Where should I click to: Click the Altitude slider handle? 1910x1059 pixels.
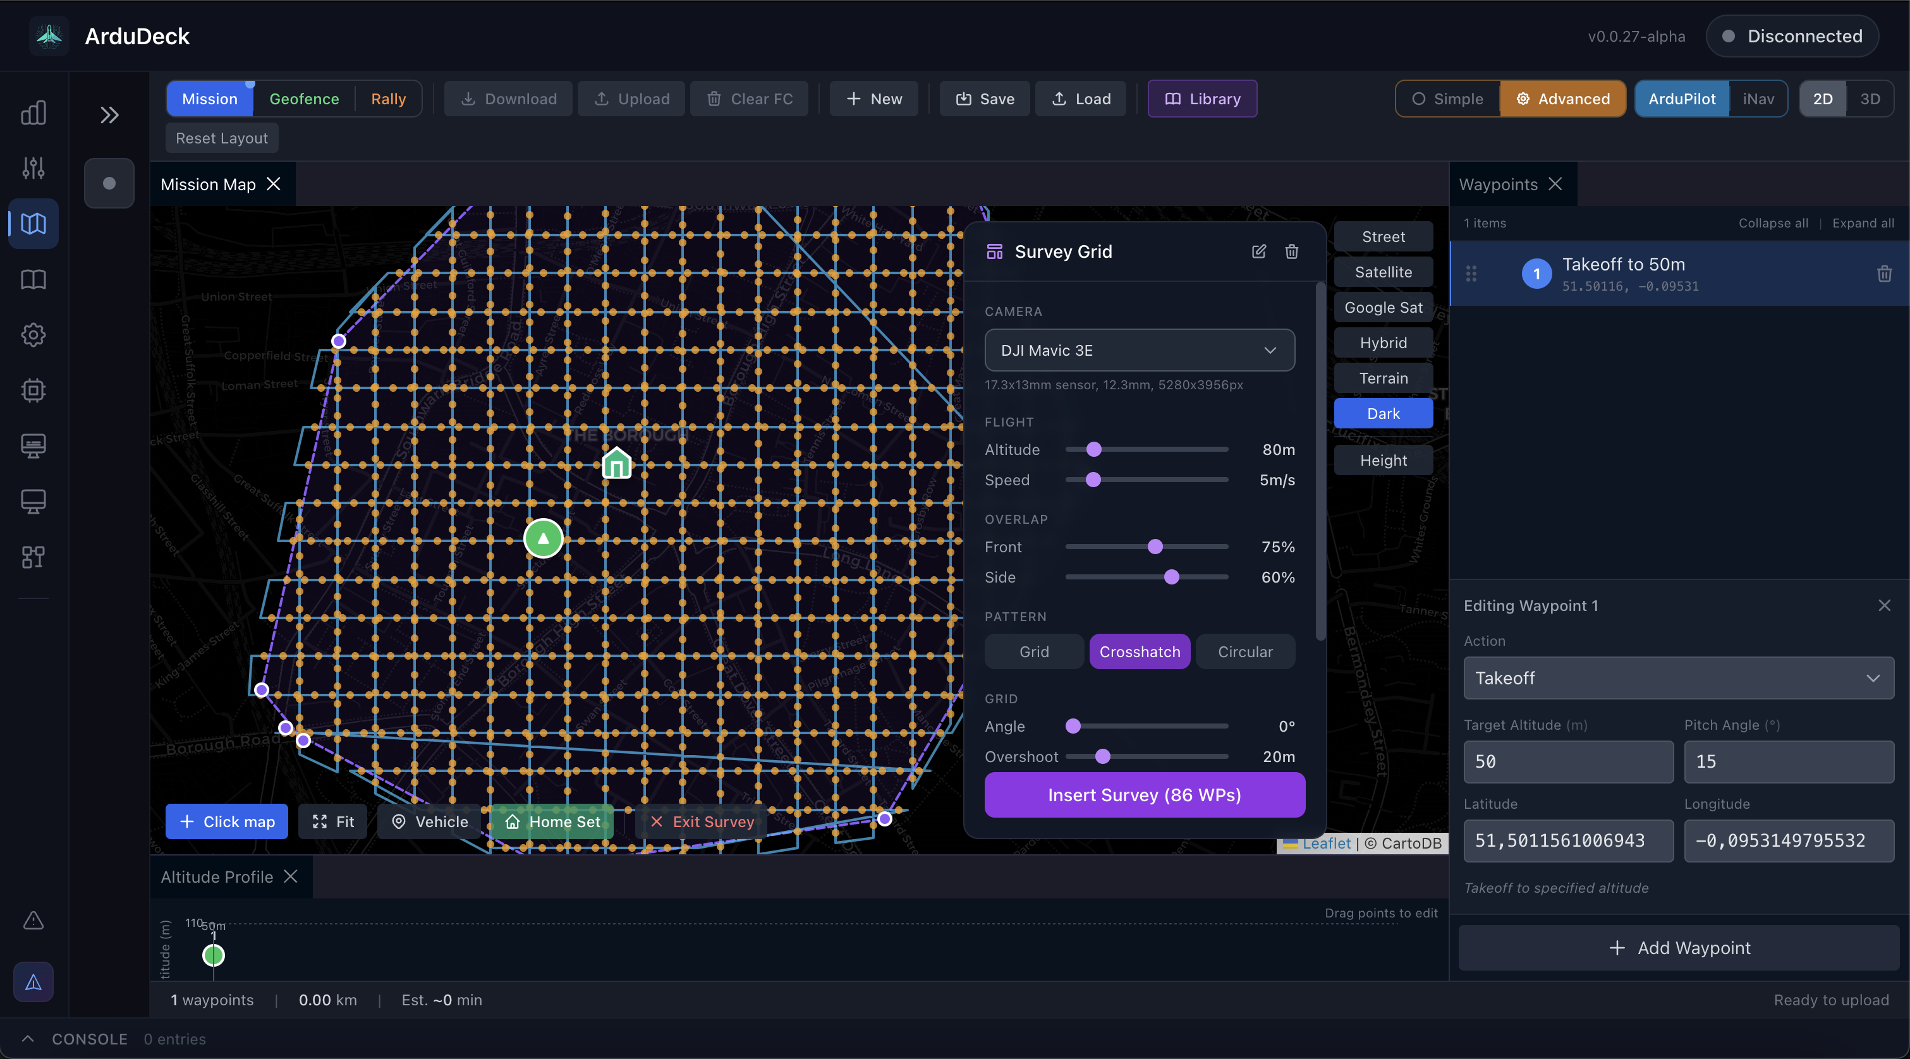(x=1093, y=449)
